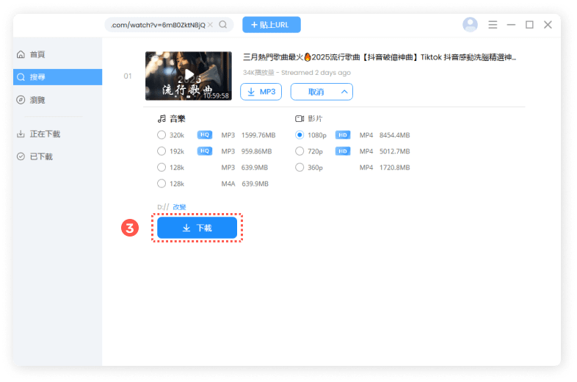Open the 搜尋 search section

57,77
